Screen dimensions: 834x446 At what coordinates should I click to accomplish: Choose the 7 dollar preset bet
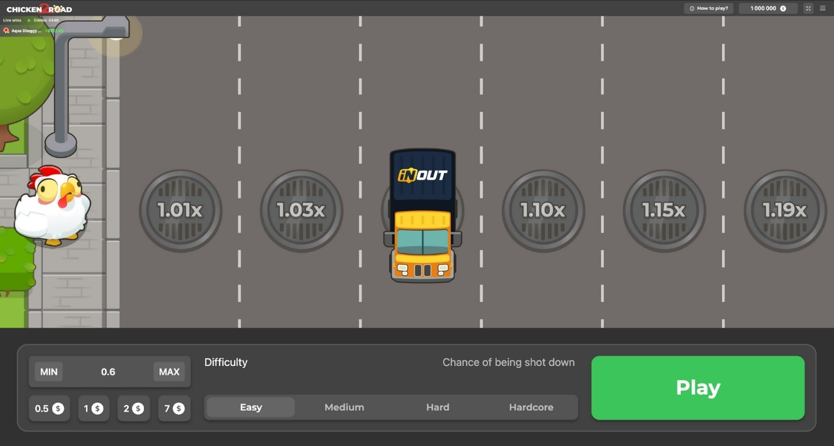(174, 408)
